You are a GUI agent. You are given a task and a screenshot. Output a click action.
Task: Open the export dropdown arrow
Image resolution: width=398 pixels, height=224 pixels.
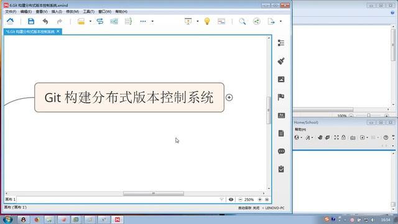[x=280, y=21]
